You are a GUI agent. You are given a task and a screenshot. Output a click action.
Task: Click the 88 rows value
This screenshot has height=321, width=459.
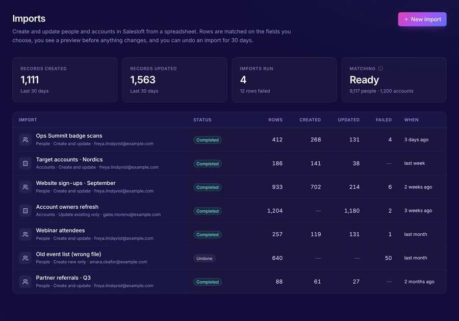pos(279,282)
